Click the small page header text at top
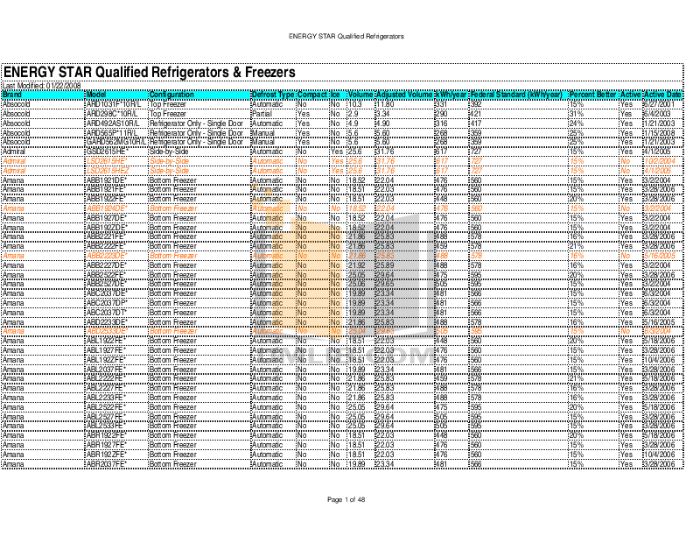Image resolution: width=693 pixels, height=536 pixels. point(346,38)
